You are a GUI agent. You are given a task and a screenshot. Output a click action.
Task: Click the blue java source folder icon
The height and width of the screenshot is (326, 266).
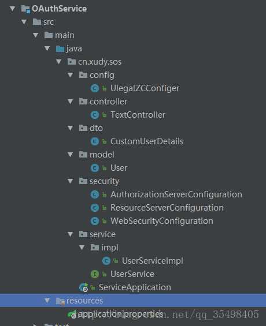click(x=60, y=49)
